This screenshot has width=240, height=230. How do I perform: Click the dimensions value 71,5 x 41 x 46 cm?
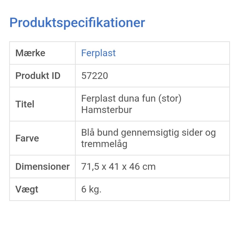(x=118, y=167)
